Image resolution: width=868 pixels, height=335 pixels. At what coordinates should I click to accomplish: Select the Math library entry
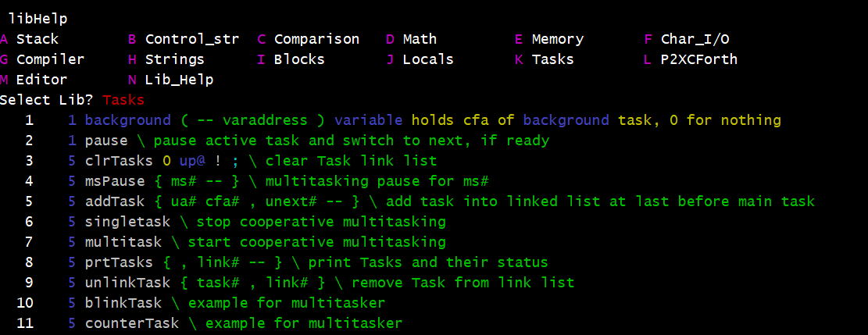point(420,39)
